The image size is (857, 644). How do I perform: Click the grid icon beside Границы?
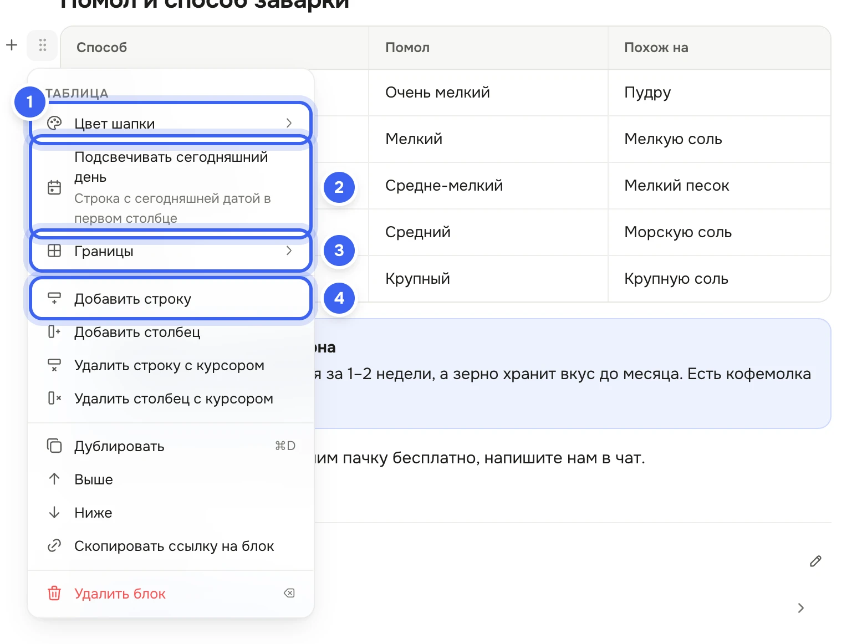[54, 251]
